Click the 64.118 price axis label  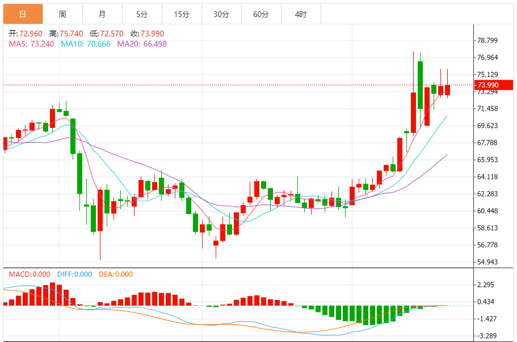pos(487,177)
